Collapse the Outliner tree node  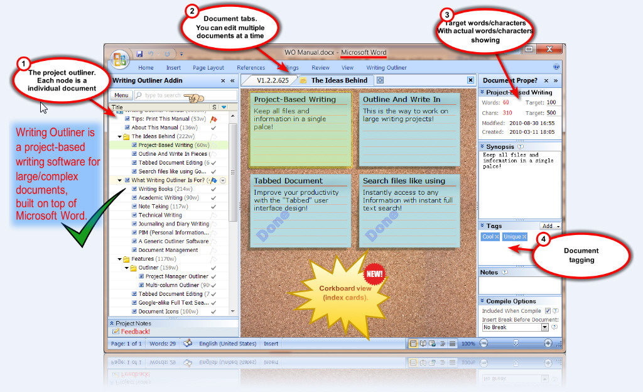tap(127, 268)
